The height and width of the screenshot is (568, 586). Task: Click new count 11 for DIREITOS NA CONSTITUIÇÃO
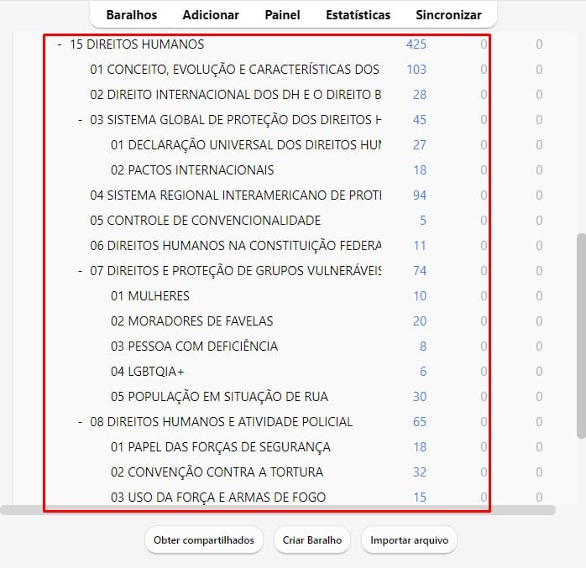419,246
